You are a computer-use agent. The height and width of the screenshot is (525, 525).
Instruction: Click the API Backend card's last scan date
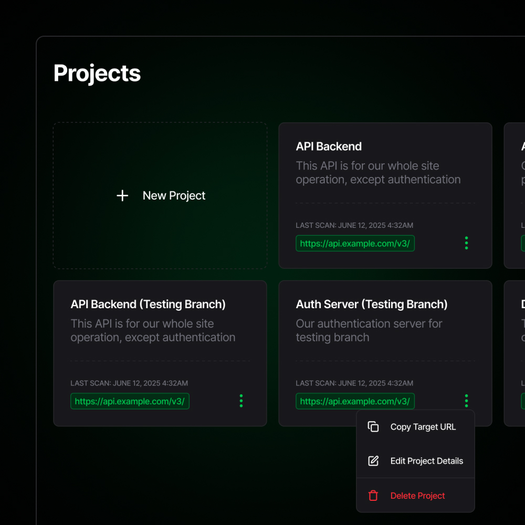click(x=354, y=225)
